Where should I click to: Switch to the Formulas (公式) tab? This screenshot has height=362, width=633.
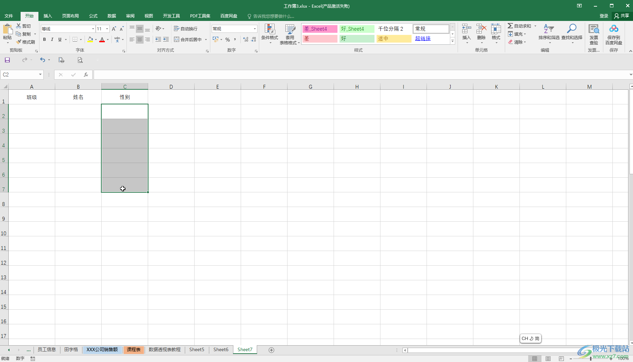[93, 16]
